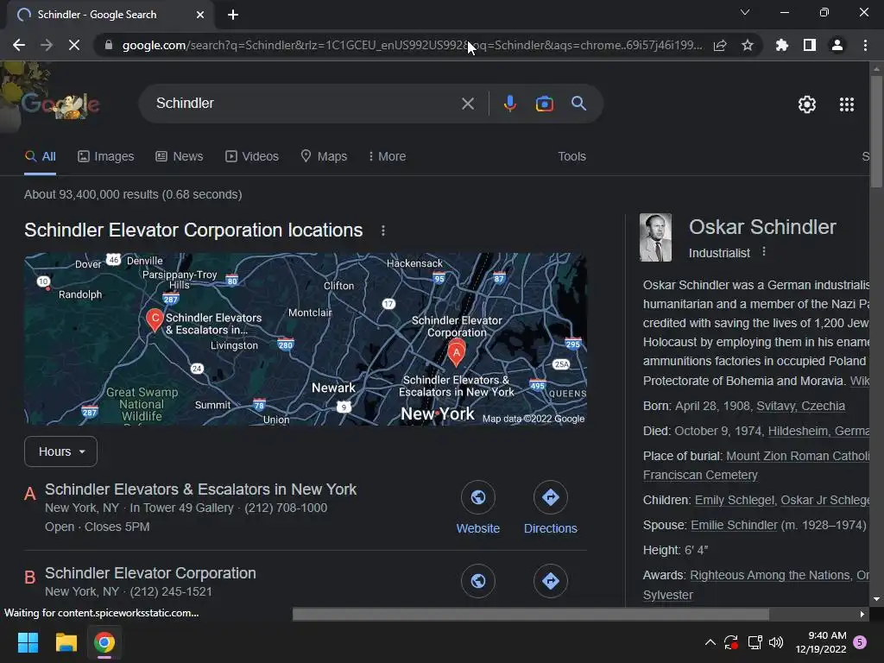The image size is (884, 663).
Task: Follow the Svitavy, Czechia link
Action: pyautogui.click(x=800, y=406)
